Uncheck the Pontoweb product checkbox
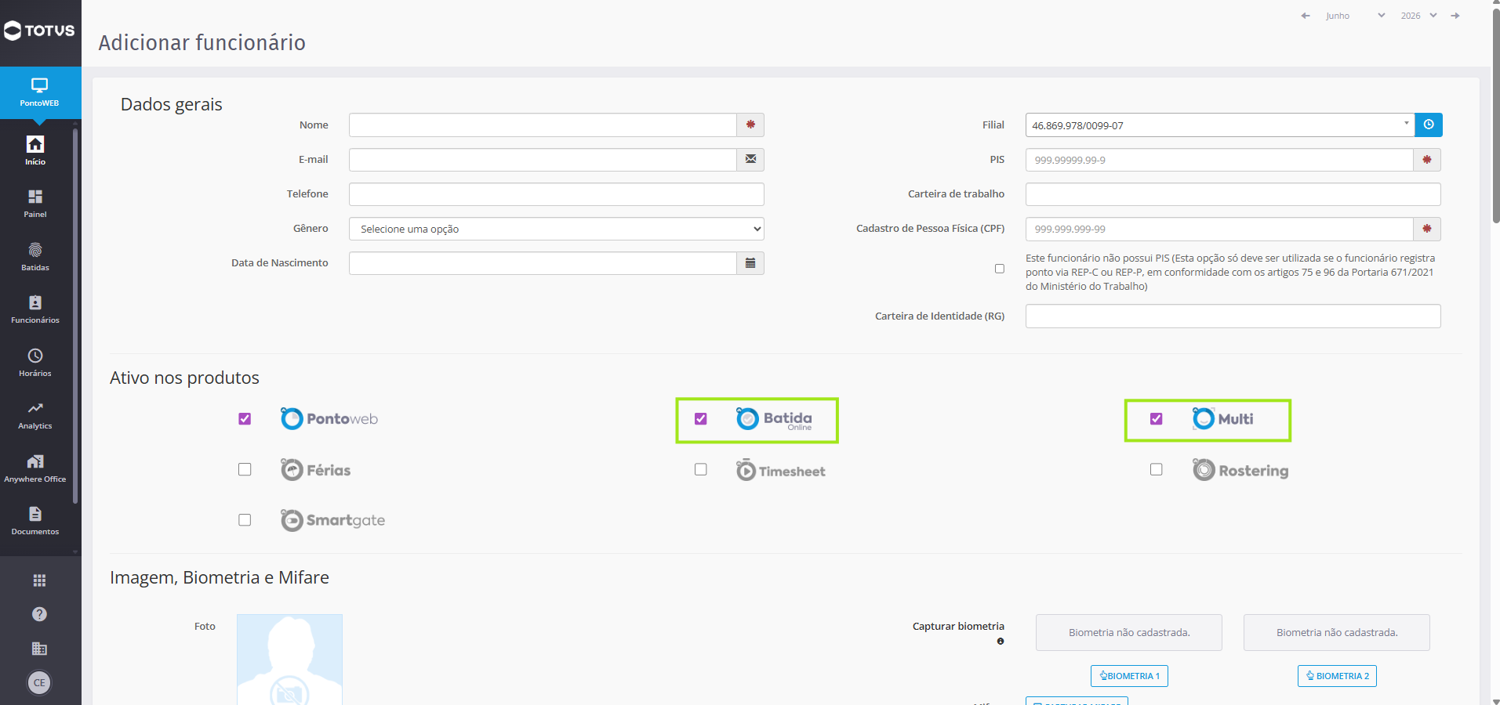 click(245, 419)
